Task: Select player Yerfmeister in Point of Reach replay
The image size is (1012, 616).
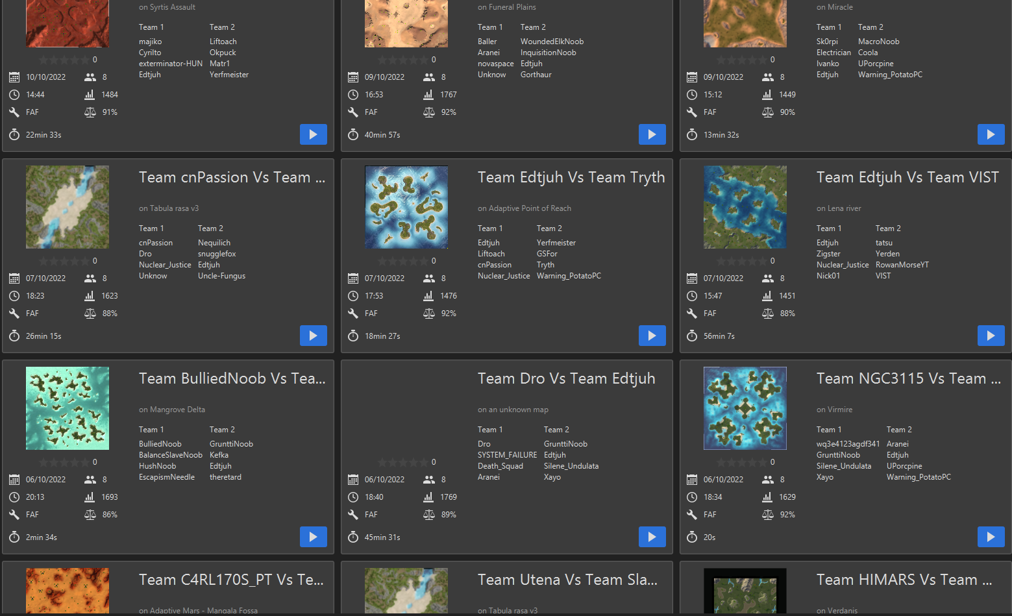Action: click(x=556, y=243)
